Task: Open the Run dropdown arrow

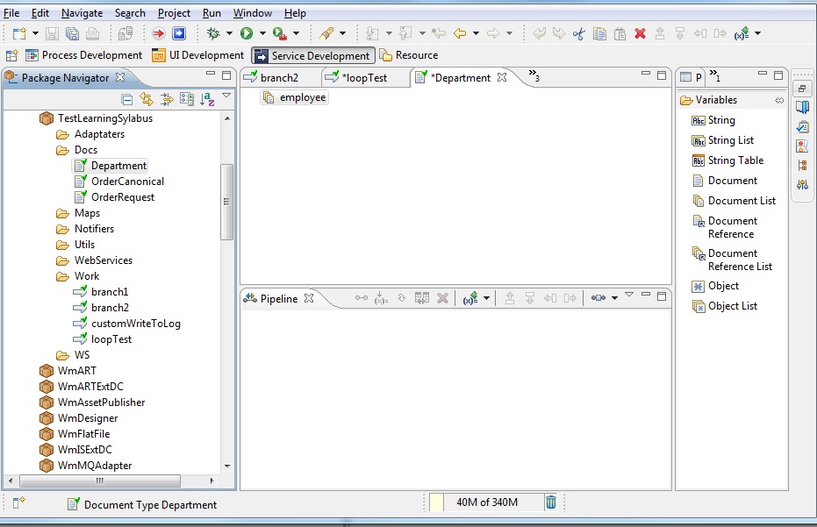Action: coord(262,34)
